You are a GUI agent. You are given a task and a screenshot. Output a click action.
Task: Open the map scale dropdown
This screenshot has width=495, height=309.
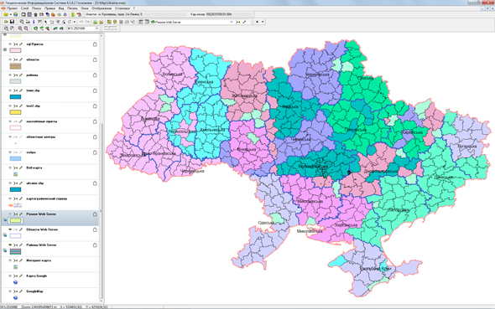(97, 28)
